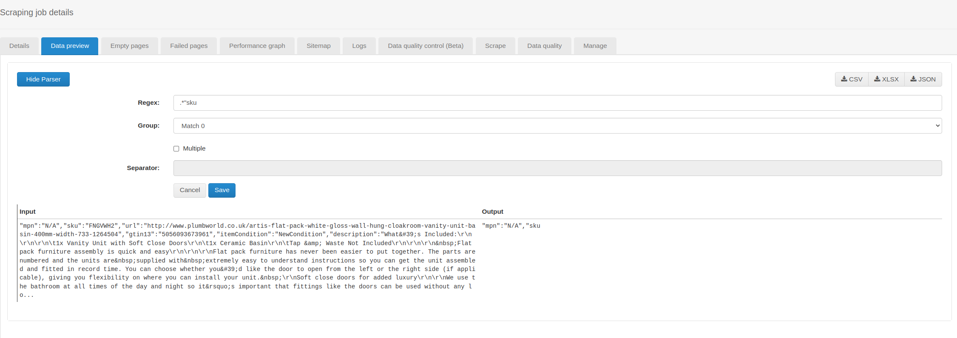Image resolution: width=957 pixels, height=338 pixels.
Task: Go to the Failed pages tab
Action: pos(189,46)
